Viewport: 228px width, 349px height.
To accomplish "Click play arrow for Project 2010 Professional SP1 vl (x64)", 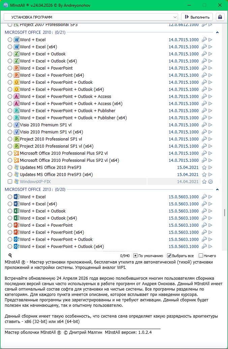I will coord(210,146).
